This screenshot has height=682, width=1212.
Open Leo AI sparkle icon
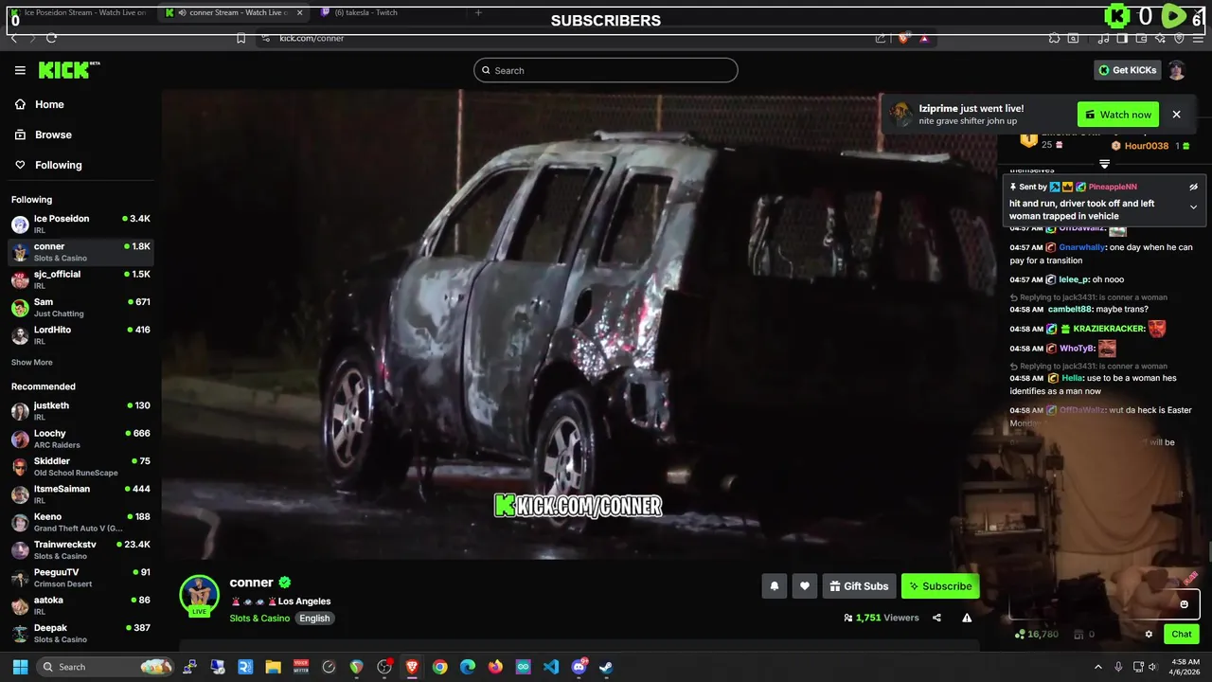tap(1160, 38)
